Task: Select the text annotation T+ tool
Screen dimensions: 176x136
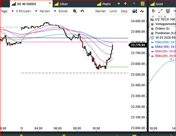Action: (154, 11)
